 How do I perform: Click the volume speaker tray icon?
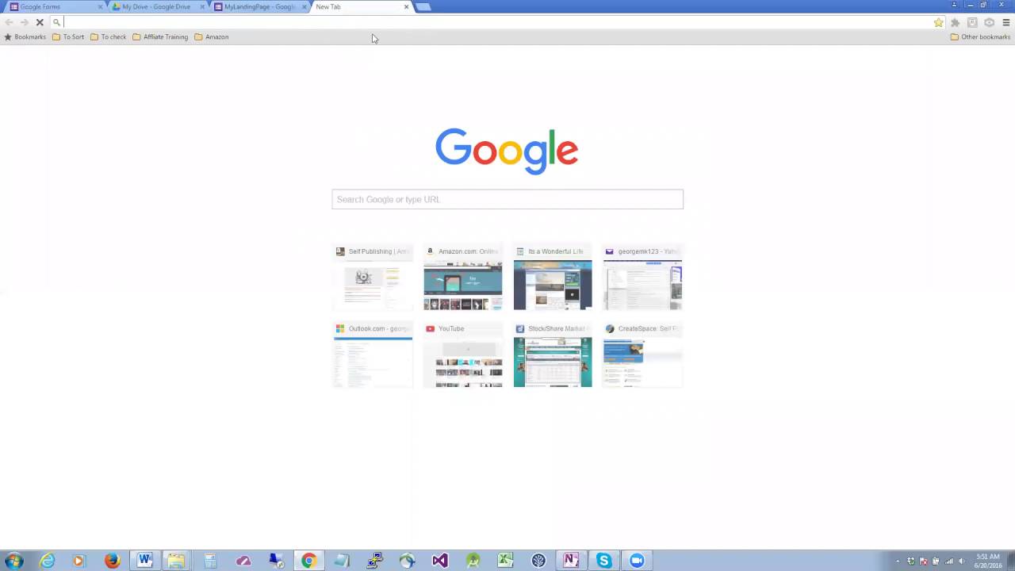click(x=962, y=561)
